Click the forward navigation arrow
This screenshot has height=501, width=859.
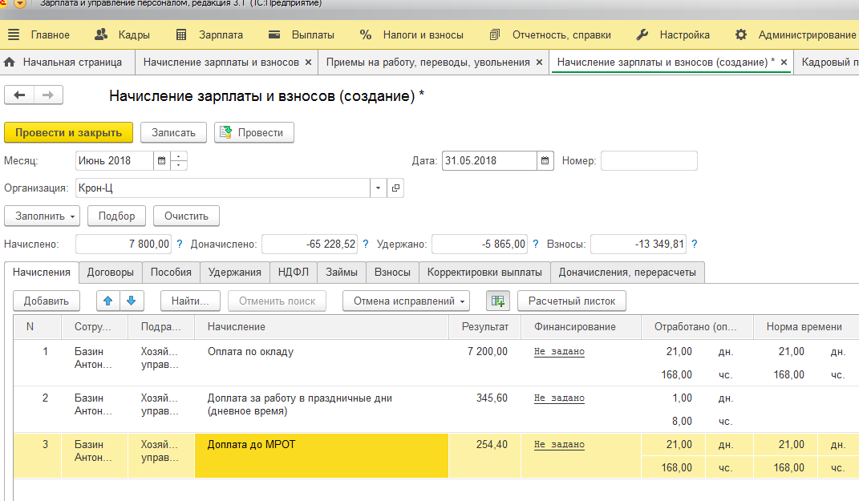(x=48, y=95)
